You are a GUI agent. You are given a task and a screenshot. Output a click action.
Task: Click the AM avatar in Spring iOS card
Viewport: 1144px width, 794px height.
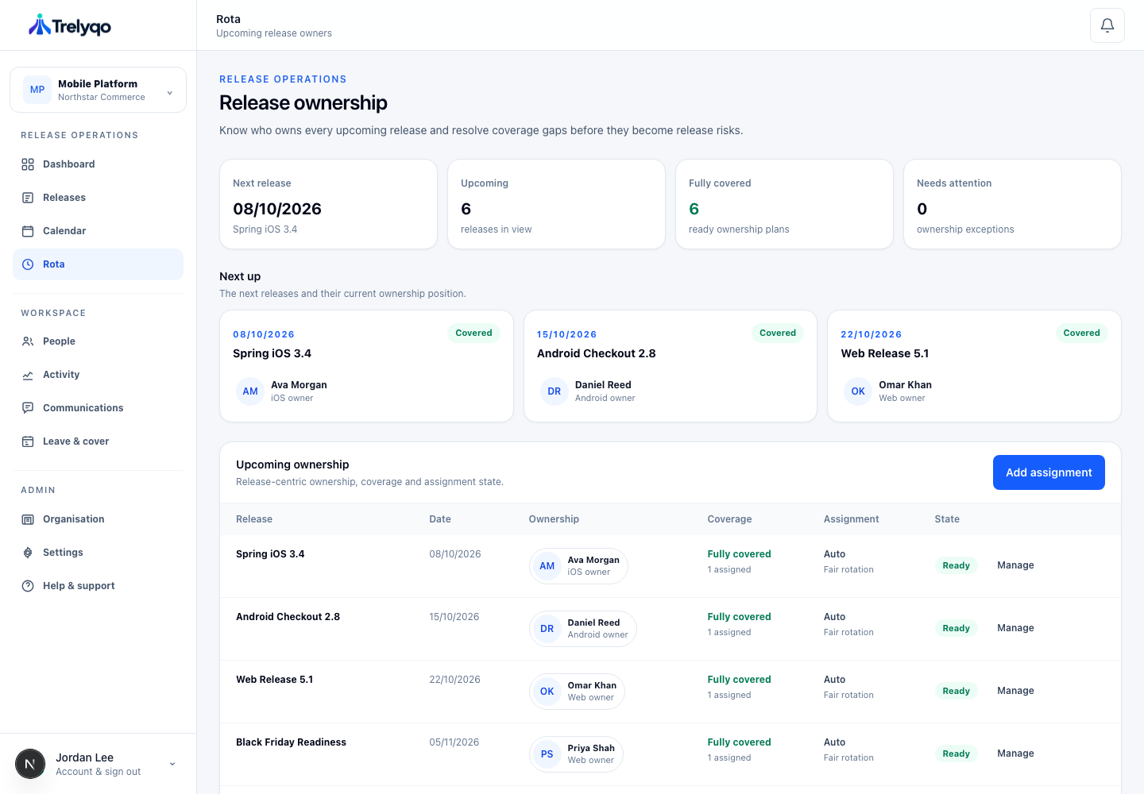[x=250, y=391]
